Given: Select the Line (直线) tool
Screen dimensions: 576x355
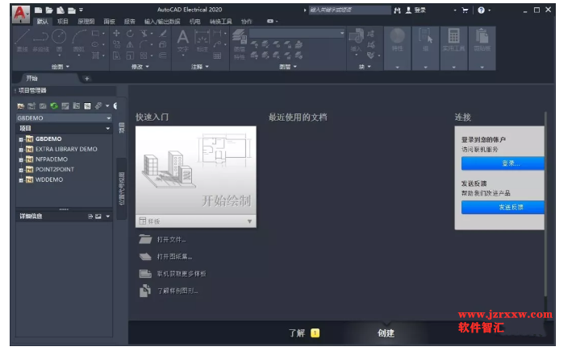Looking at the screenshot, I should click(x=23, y=40).
